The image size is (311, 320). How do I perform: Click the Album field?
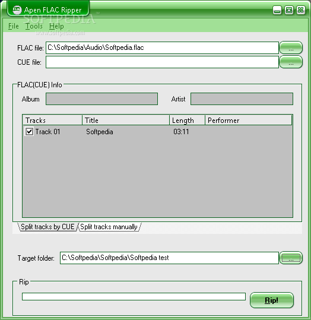tap(102, 99)
